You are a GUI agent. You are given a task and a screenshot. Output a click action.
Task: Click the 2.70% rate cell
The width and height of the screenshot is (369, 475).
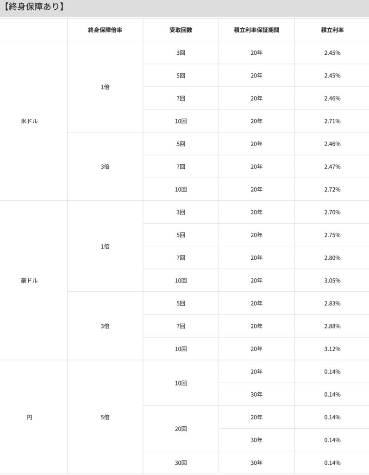point(332,212)
